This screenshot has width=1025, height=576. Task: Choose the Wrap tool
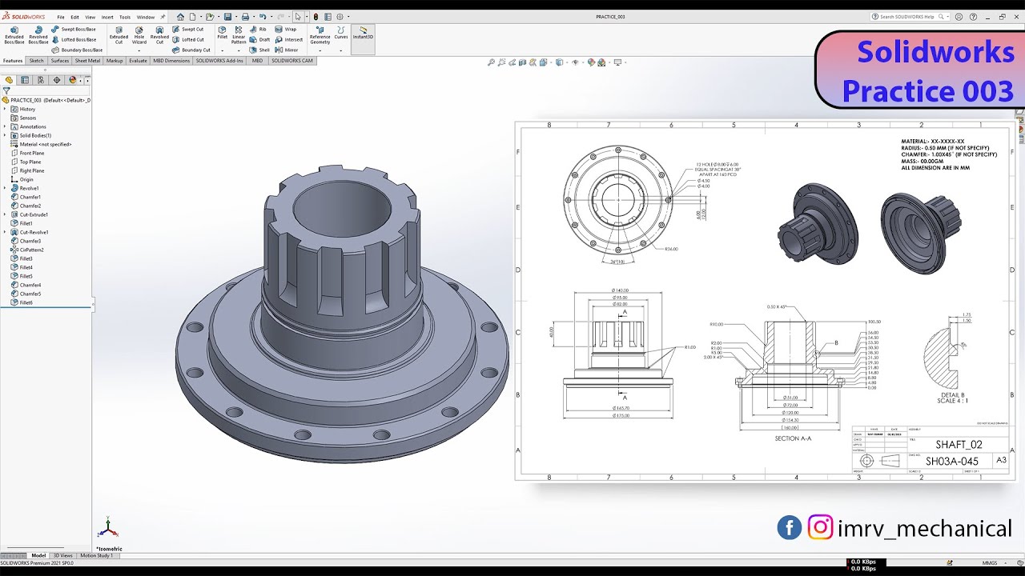286,29
